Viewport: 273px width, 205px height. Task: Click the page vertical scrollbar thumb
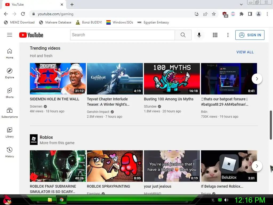click(271, 125)
